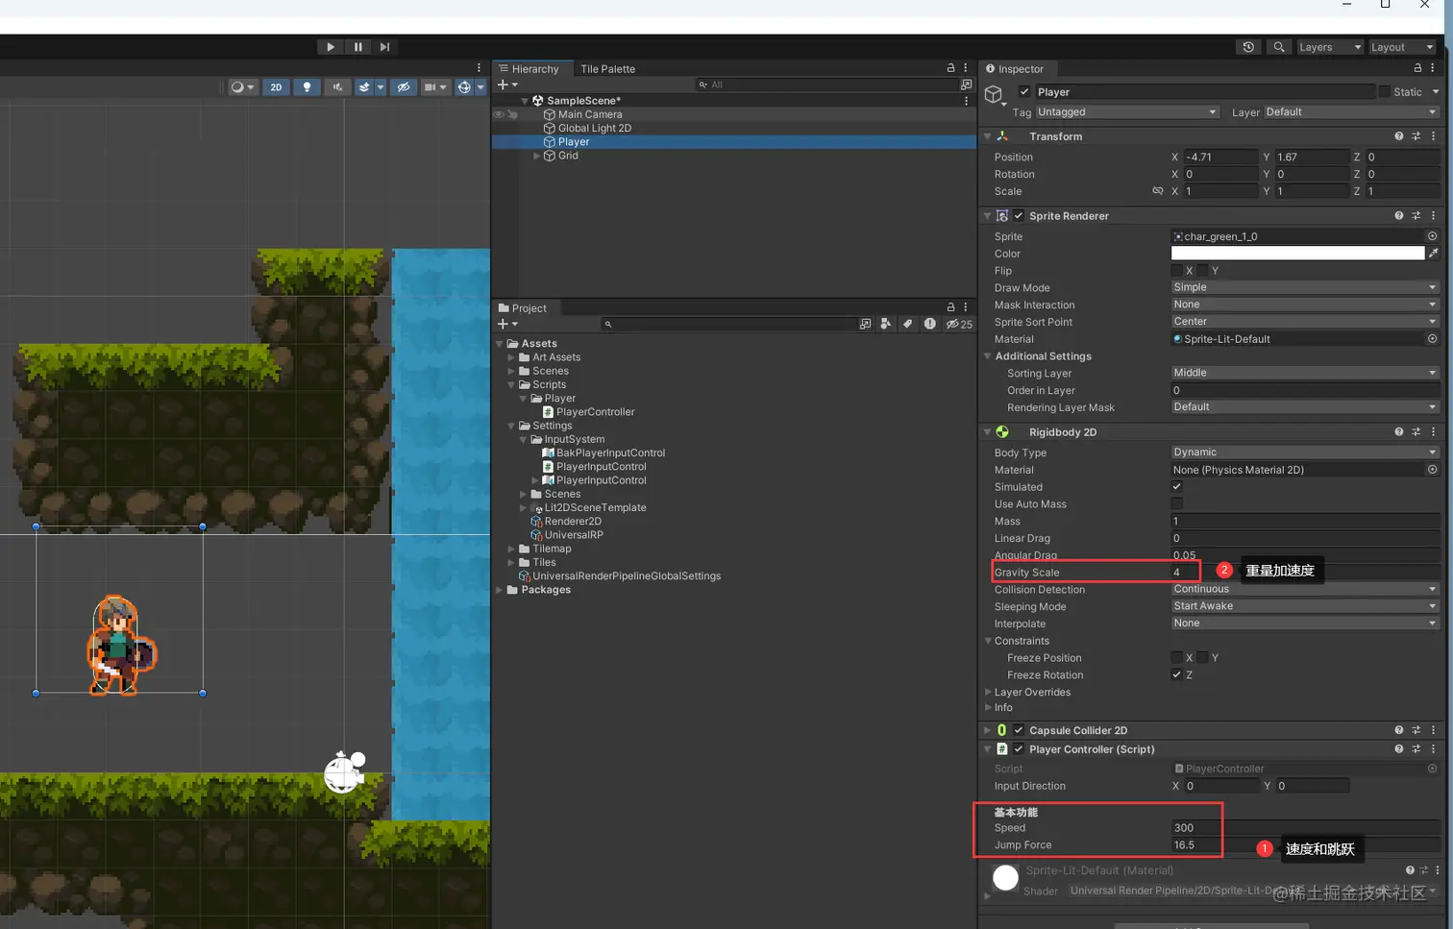The image size is (1453, 929).
Task: Open the Layers dropdown in the toolbar
Action: coord(1330,47)
